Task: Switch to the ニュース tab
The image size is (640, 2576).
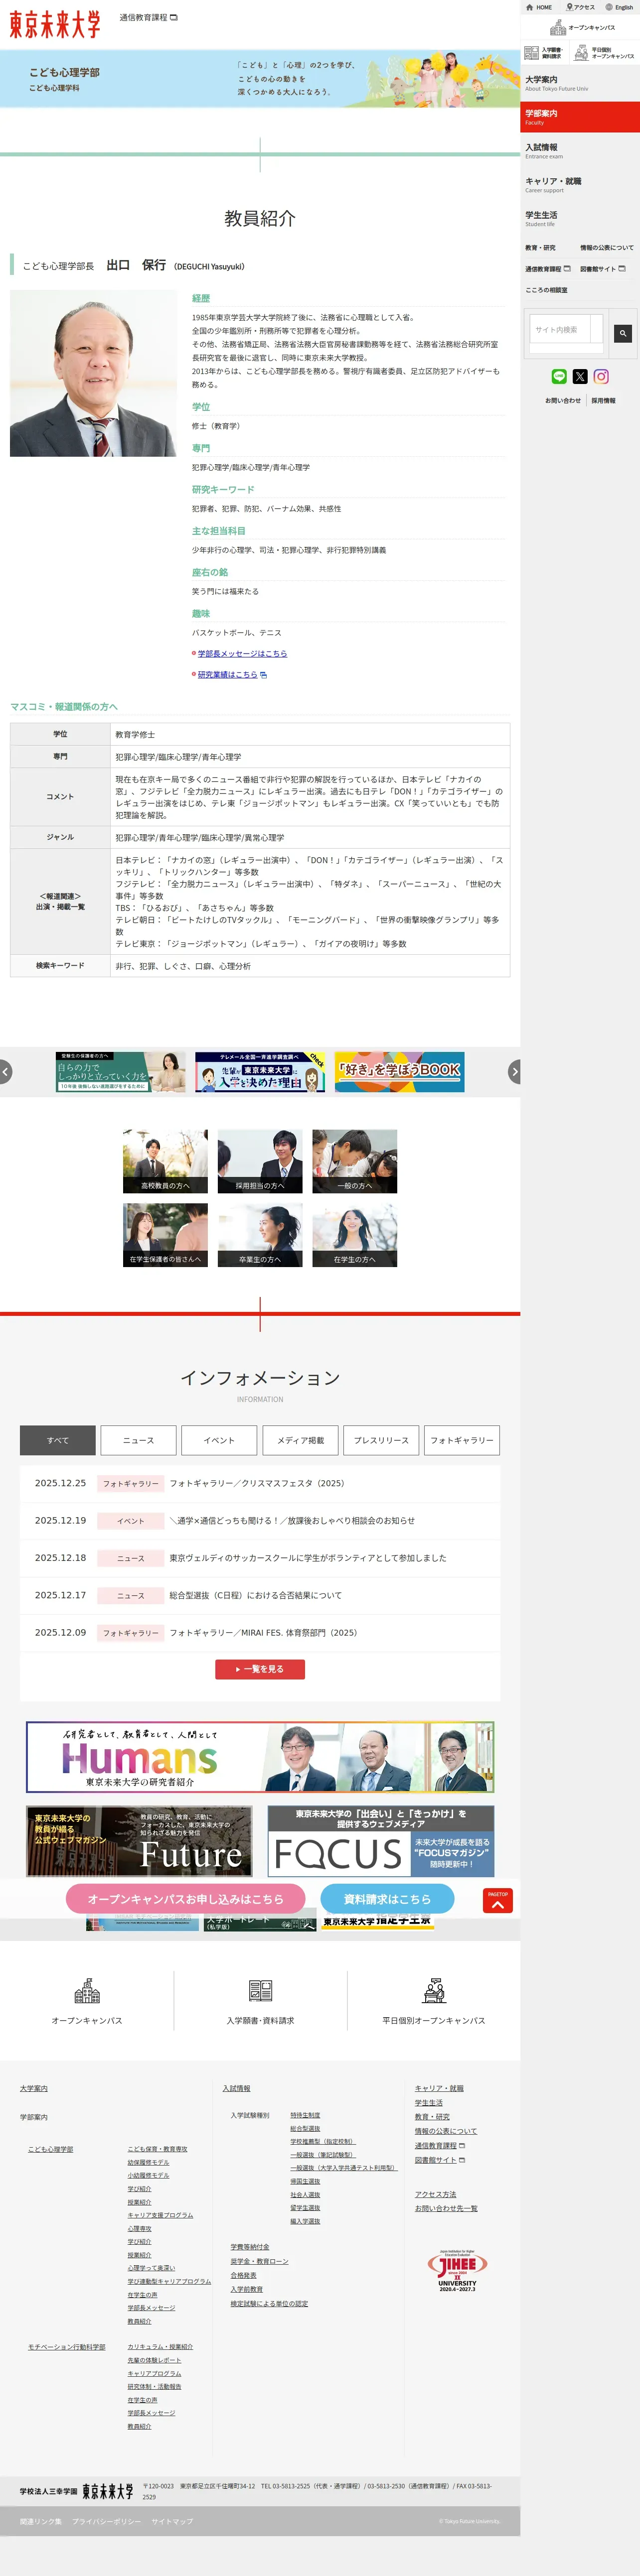Action: tap(138, 1440)
